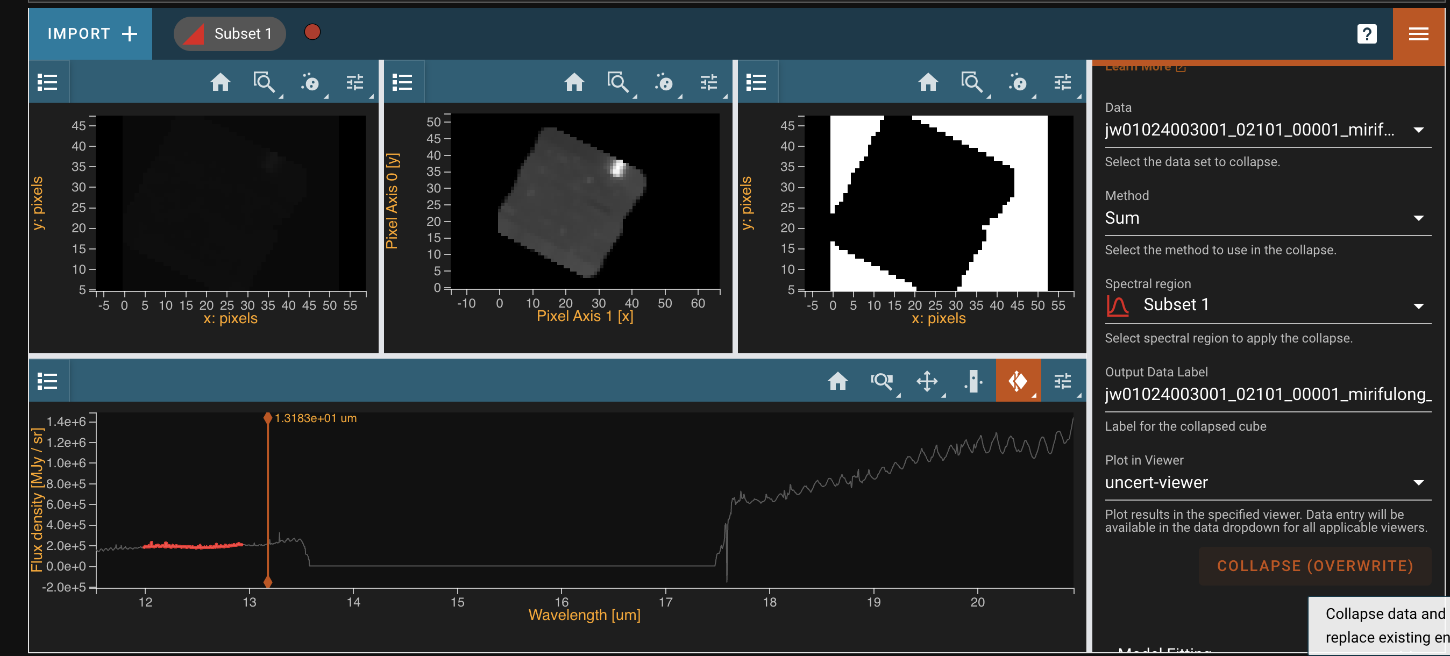Click box zoom tool in middle image viewer
Screen dimensions: 1450x656
click(617, 83)
